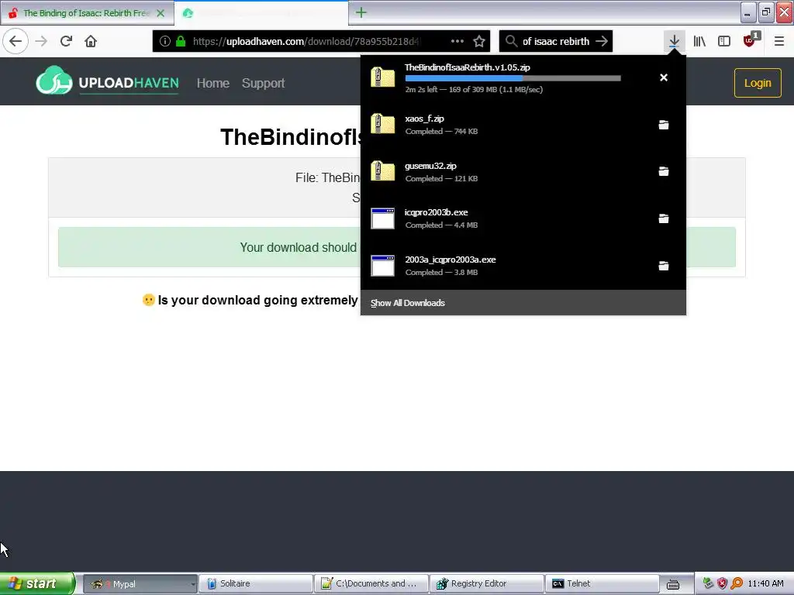Open containing folder for 2003a_icqpro2003a.exe
794x595 pixels.
[664, 266]
